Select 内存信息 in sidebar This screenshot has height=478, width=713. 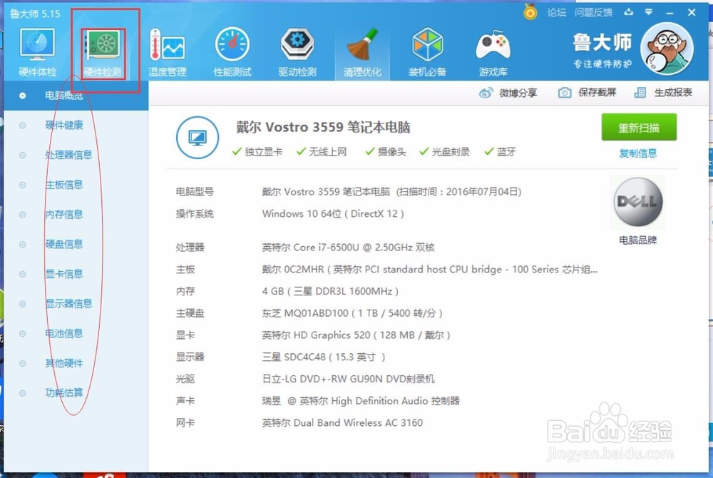click(x=63, y=214)
